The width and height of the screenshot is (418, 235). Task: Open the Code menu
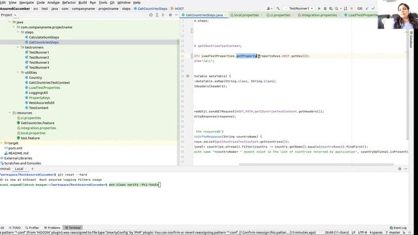point(40,3)
